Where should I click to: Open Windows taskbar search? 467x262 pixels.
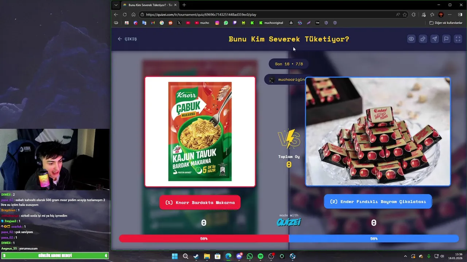point(185,256)
